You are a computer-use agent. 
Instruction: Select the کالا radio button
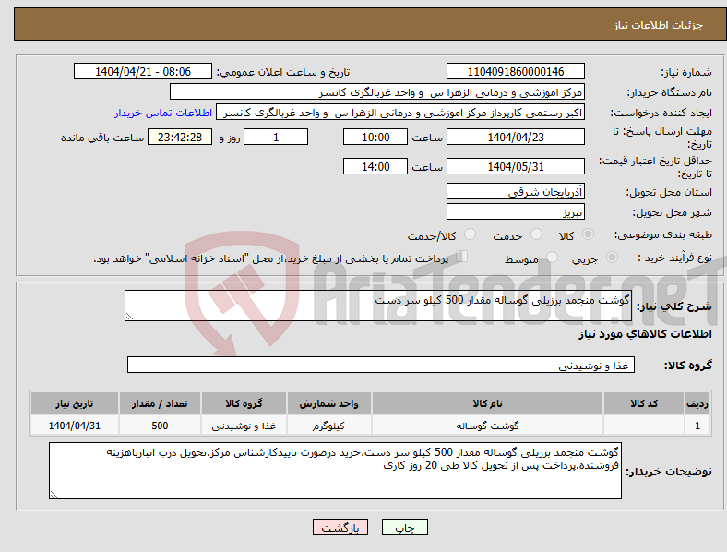coord(588,234)
